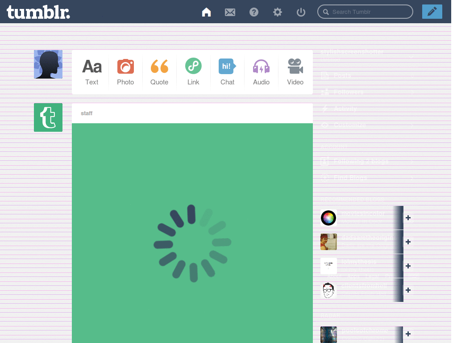The height and width of the screenshot is (343, 457).
Task: Open clientsfromhell blog name
Action: point(364,285)
